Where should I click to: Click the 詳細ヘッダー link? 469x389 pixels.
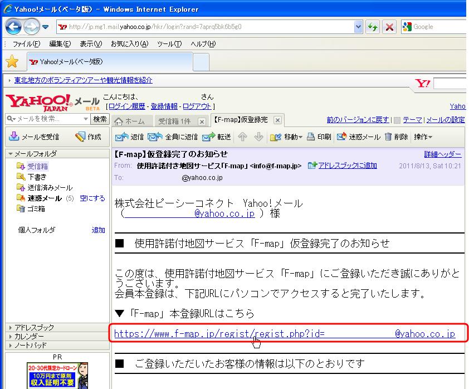443,154
